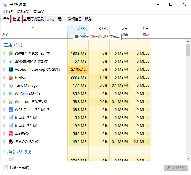Click the WeChat process icon

[11, 94]
